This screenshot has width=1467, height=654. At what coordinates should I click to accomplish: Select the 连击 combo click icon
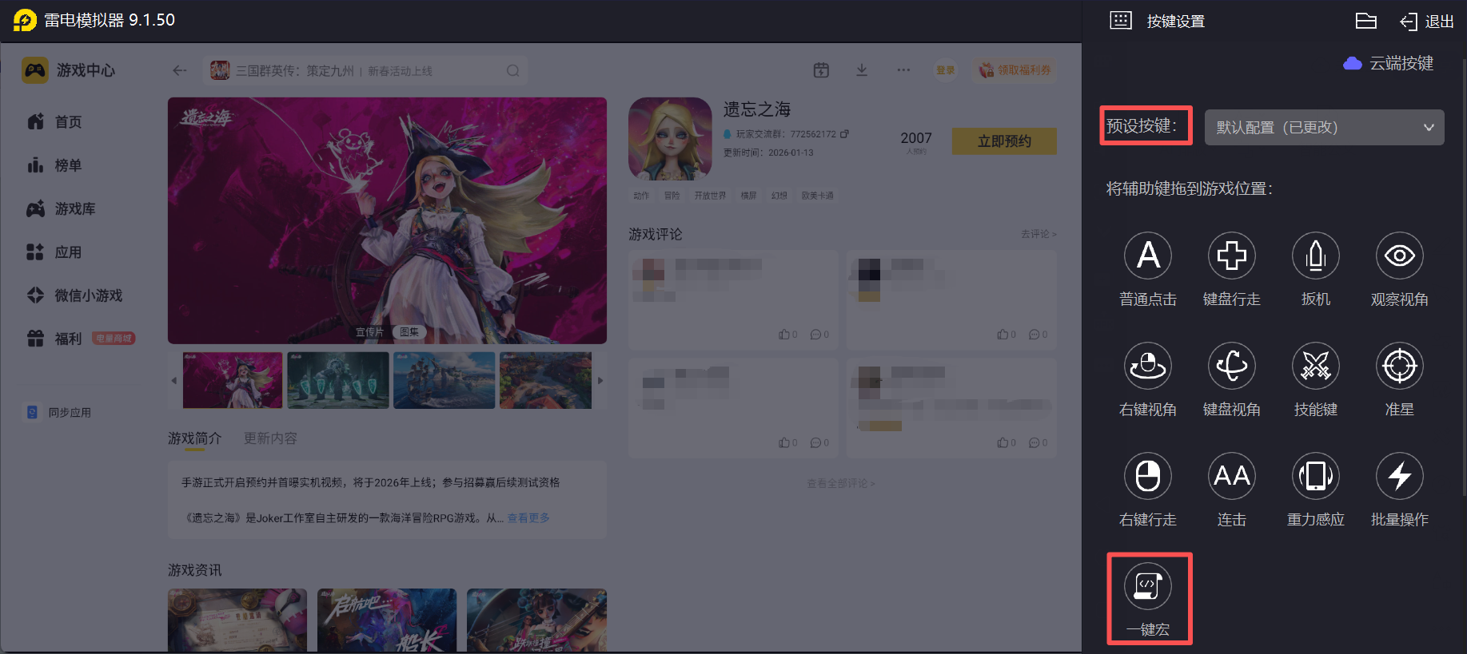tap(1232, 476)
